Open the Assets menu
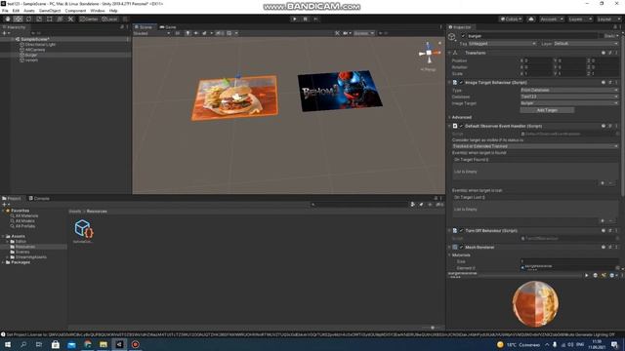 (x=29, y=11)
